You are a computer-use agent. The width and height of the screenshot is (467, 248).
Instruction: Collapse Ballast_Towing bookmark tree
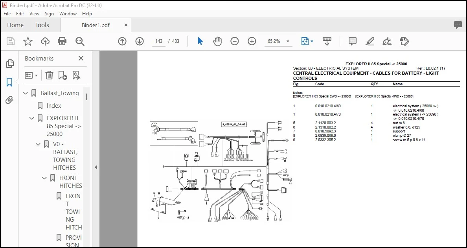(x=26, y=93)
